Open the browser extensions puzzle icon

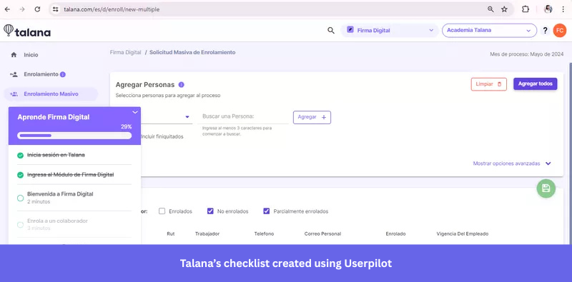[x=526, y=9]
